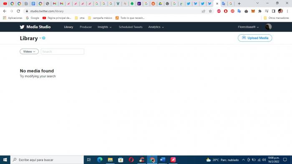Toggle the browser side panel icon
Image resolution: width=292 pixels, height=164 pixels.
(x=273, y=11)
